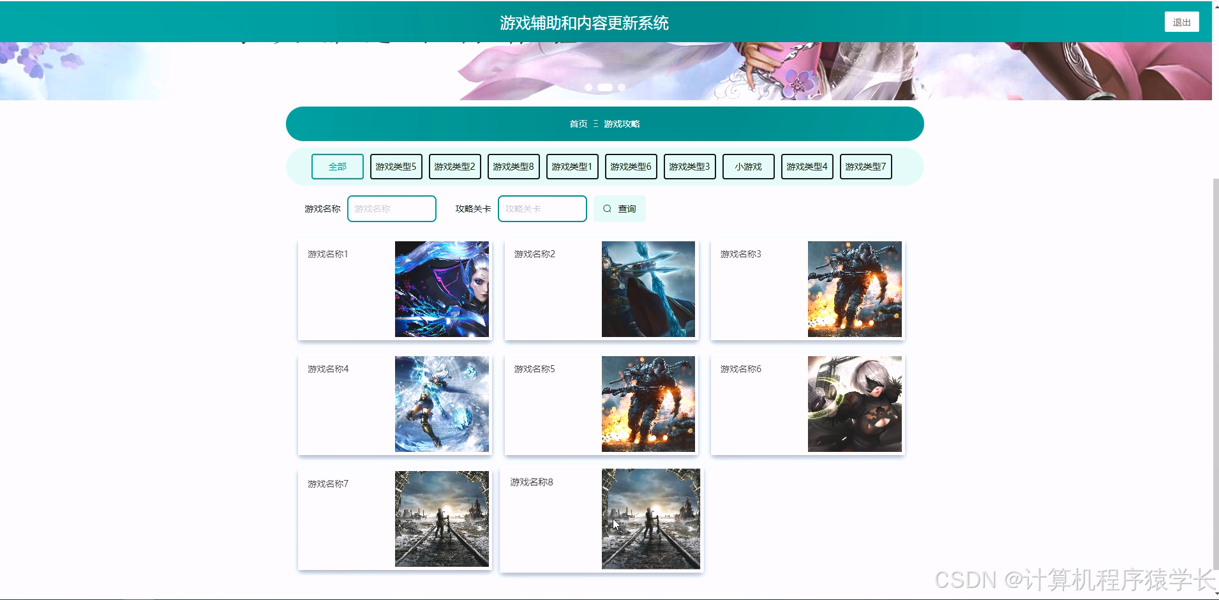Open the 游戏名称1 card thumbnail
Image resolution: width=1219 pixels, height=600 pixels.
pyautogui.click(x=442, y=289)
